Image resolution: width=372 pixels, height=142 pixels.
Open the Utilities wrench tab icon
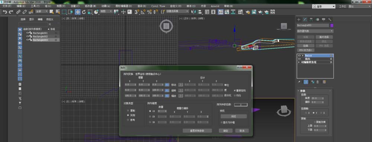point(330,19)
